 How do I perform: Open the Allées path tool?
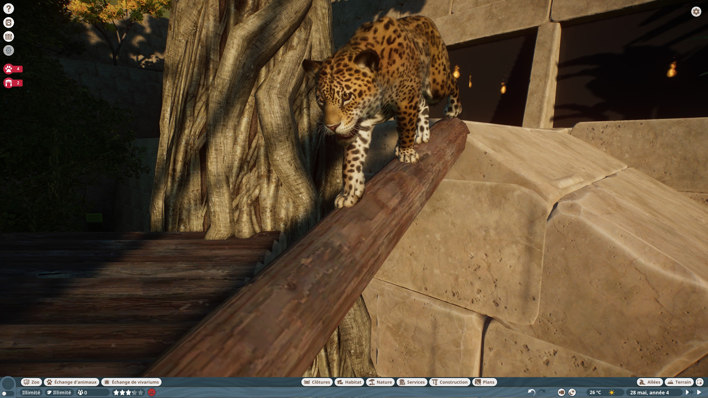tap(650, 382)
